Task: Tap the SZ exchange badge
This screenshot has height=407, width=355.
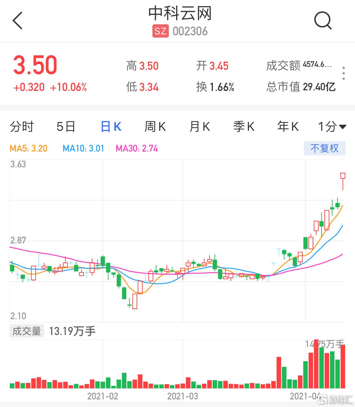Action: pos(160,31)
